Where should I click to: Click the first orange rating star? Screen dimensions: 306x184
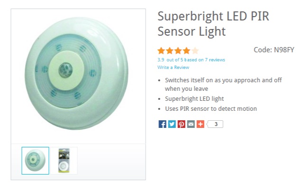[x=161, y=51]
